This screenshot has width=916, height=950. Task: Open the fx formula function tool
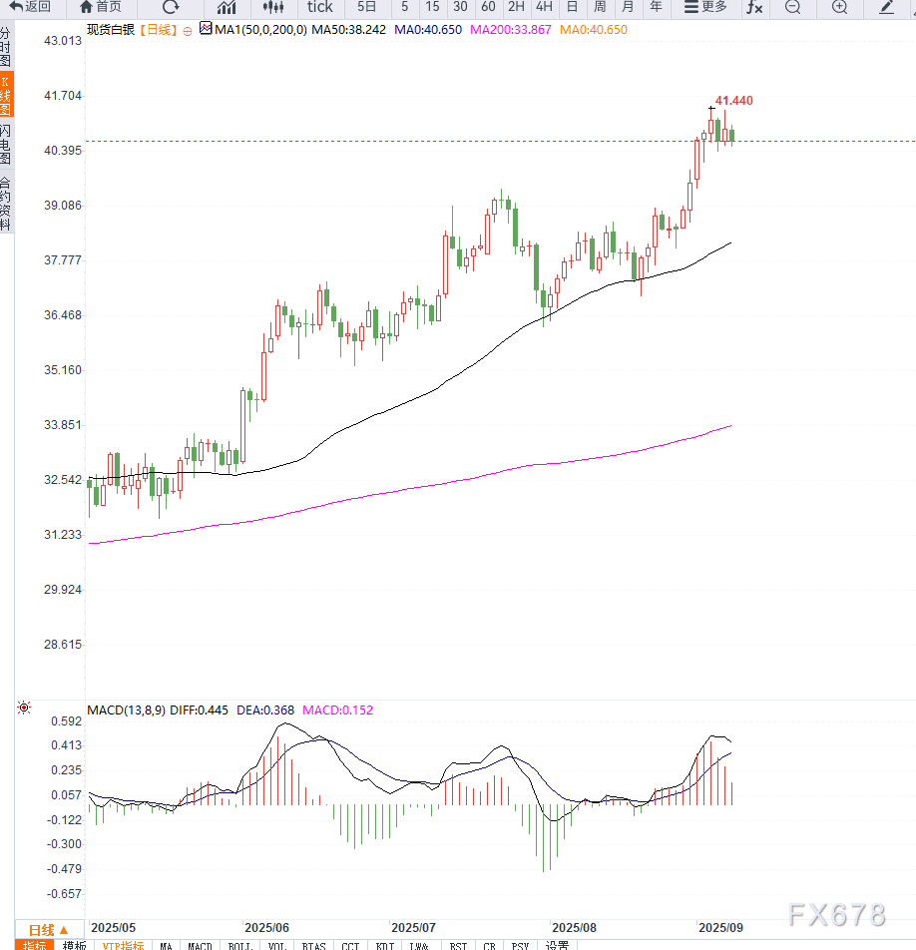(x=754, y=7)
